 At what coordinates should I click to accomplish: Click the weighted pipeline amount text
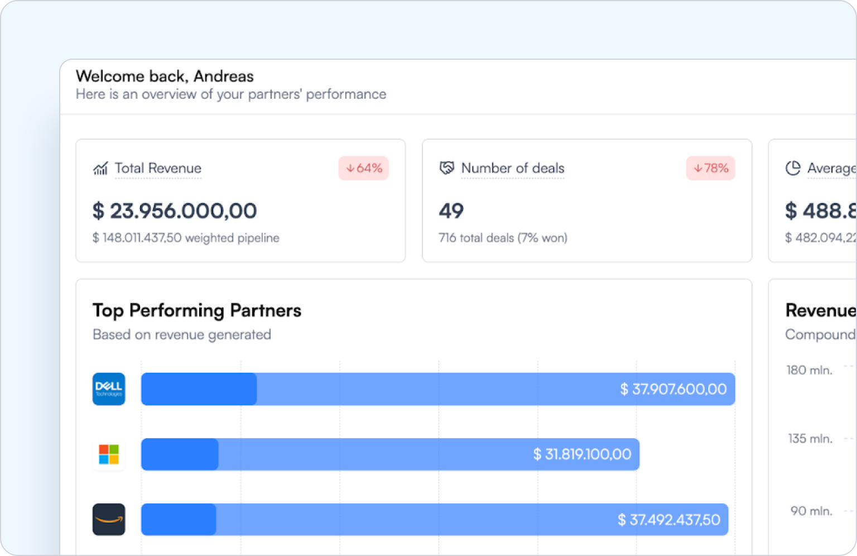(186, 237)
